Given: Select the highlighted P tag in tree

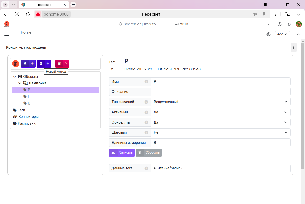Looking at the screenshot, I should pyautogui.click(x=55, y=90).
